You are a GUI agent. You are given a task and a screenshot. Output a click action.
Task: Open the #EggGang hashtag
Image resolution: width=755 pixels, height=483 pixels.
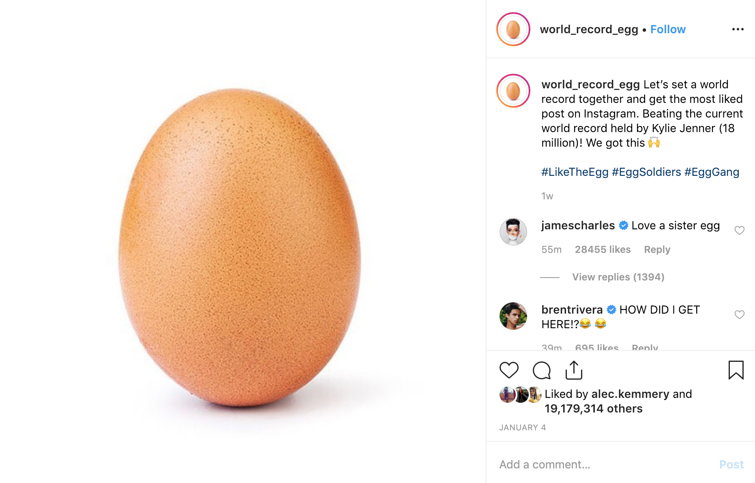click(712, 172)
